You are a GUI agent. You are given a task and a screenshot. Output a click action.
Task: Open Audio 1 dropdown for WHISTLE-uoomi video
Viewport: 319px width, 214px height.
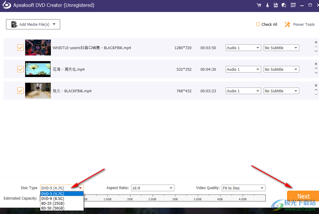tap(243, 48)
